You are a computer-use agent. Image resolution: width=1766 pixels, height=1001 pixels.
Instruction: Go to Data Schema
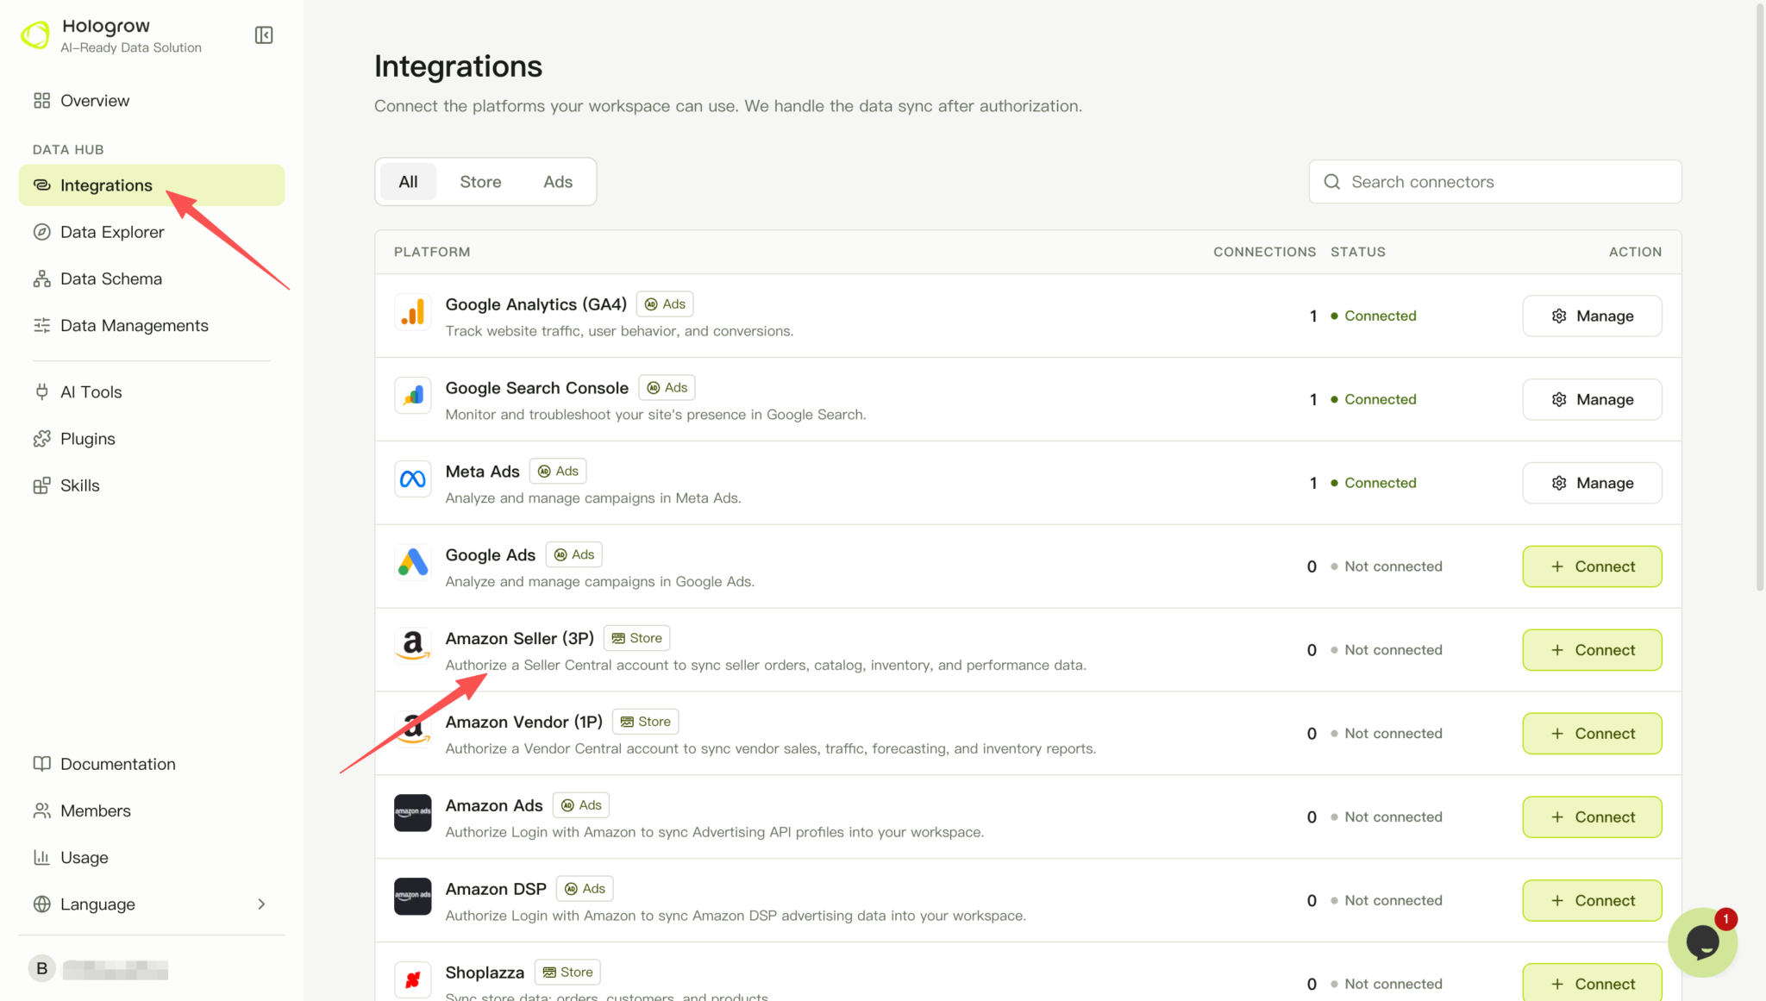pos(152,278)
